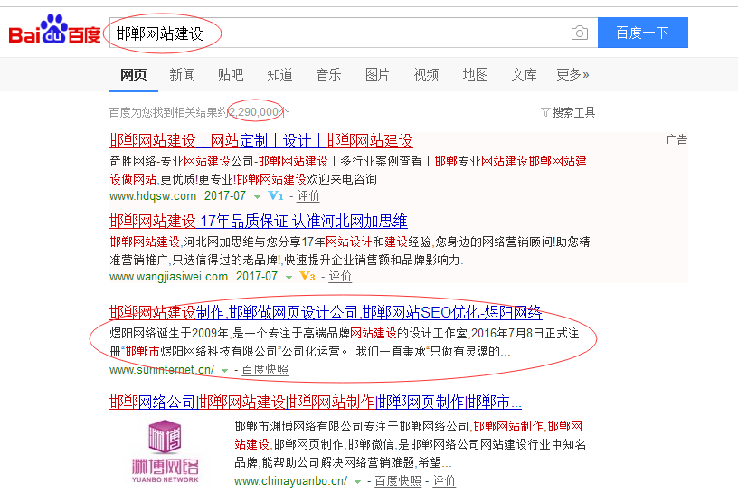This screenshot has width=738, height=493.
Task: Click snippet text starting 邯郸市渊博网络有限公司专注于
Action: pyautogui.click(x=411, y=444)
